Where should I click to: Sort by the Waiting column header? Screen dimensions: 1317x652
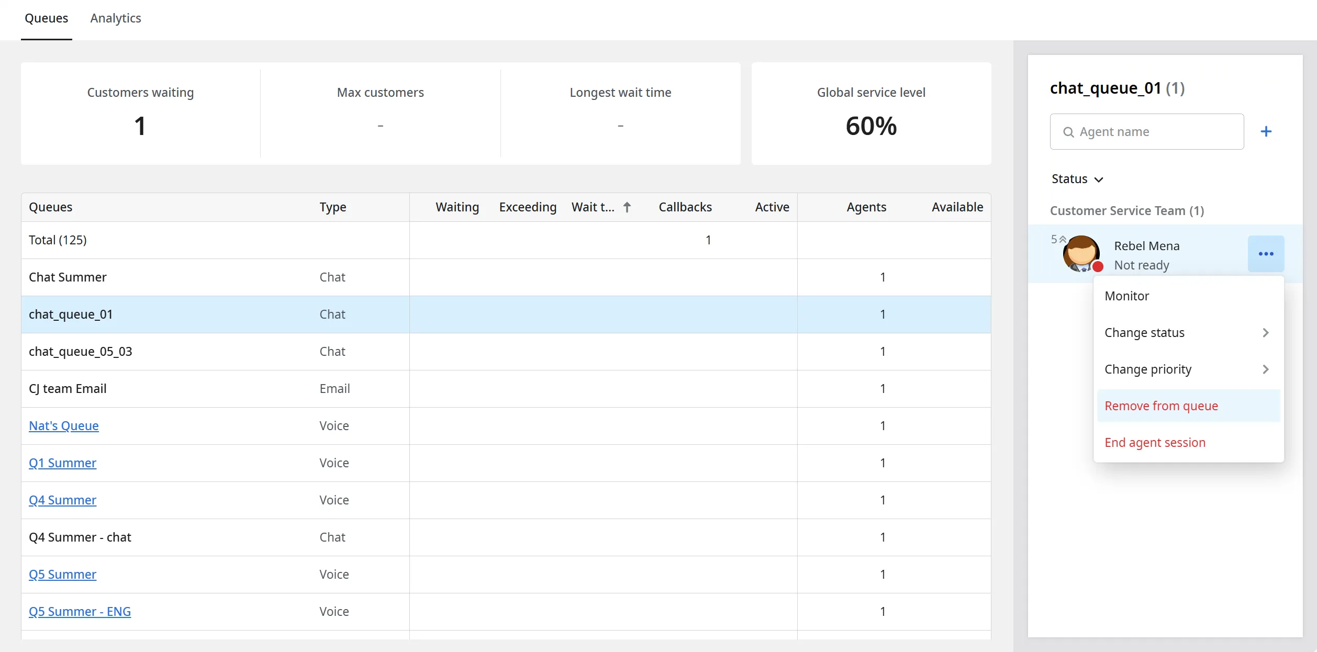point(457,207)
